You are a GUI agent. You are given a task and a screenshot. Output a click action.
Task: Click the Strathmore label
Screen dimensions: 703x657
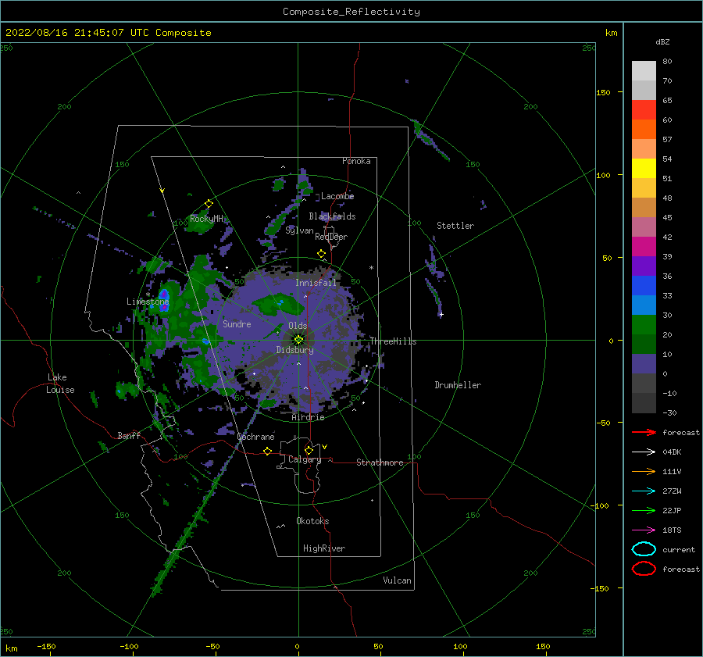pyautogui.click(x=380, y=462)
